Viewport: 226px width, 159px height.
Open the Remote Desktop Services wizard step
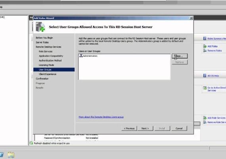point(48,47)
